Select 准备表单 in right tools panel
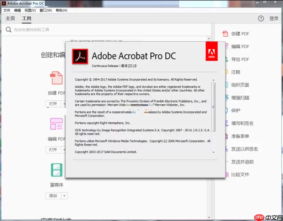Screen dimensions: 283x221 240,136
